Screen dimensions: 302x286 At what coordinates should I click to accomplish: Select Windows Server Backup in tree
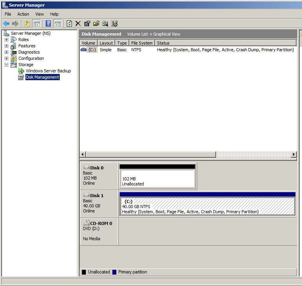[x=48, y=71]
